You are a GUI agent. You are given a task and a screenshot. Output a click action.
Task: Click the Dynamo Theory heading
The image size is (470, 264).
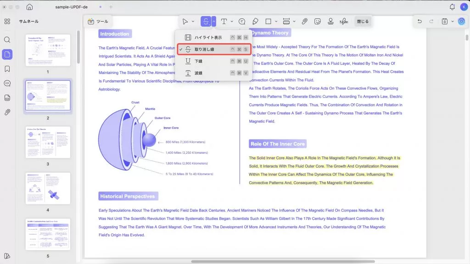click(270, 33)
